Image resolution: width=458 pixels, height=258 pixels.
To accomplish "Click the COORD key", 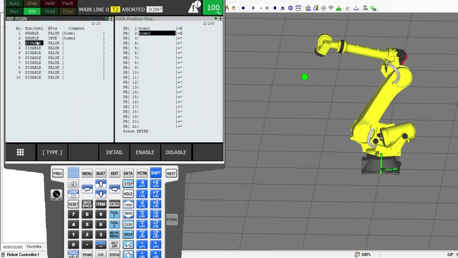I will pos(128,225).
